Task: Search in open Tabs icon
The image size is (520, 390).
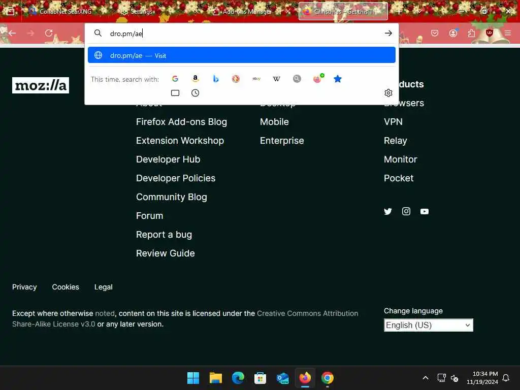Action: point(175,93)
